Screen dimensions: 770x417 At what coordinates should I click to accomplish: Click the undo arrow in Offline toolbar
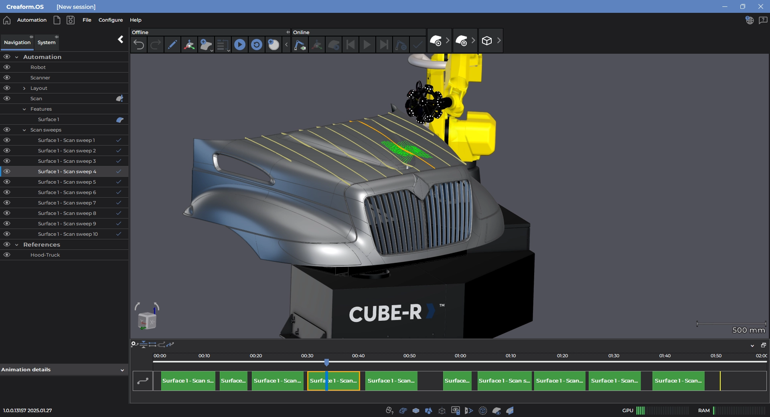pyautogui.click(x=139, y=45)
